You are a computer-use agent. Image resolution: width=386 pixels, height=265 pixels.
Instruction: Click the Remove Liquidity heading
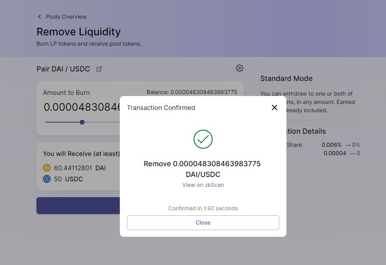click(79, 32)
